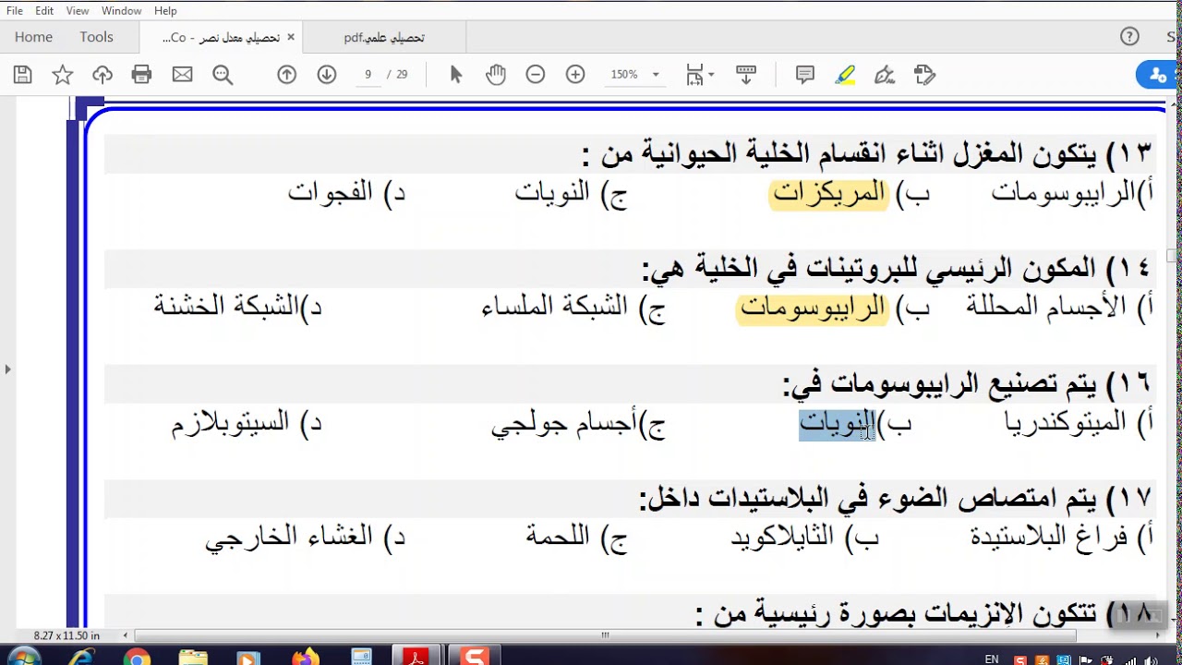Activate the hand pan tool
The width and height of the screenshot is (1182, 665).
pos(496,75)
